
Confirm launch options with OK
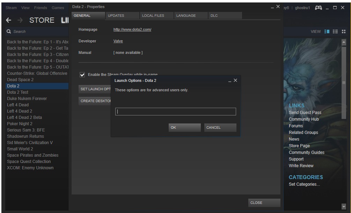[x=184, y=127]
